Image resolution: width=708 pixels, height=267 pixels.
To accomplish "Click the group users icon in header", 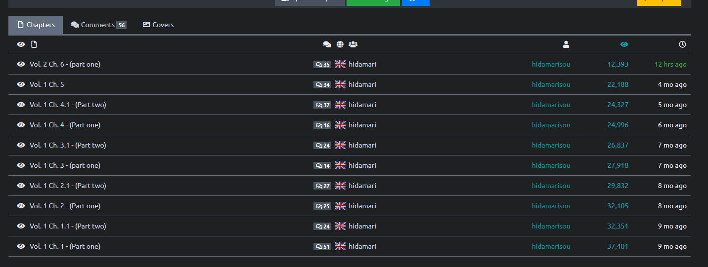I will coord(353,44).
